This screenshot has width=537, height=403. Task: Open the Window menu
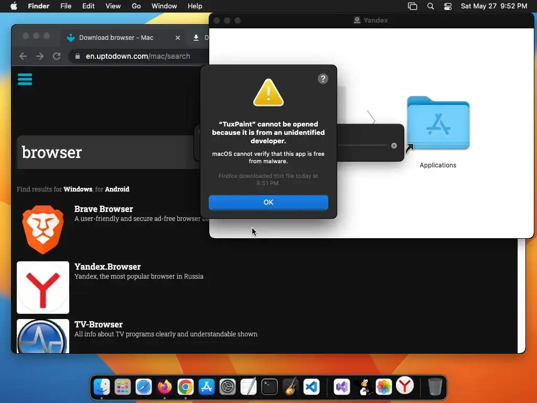[x=164, y=6]
